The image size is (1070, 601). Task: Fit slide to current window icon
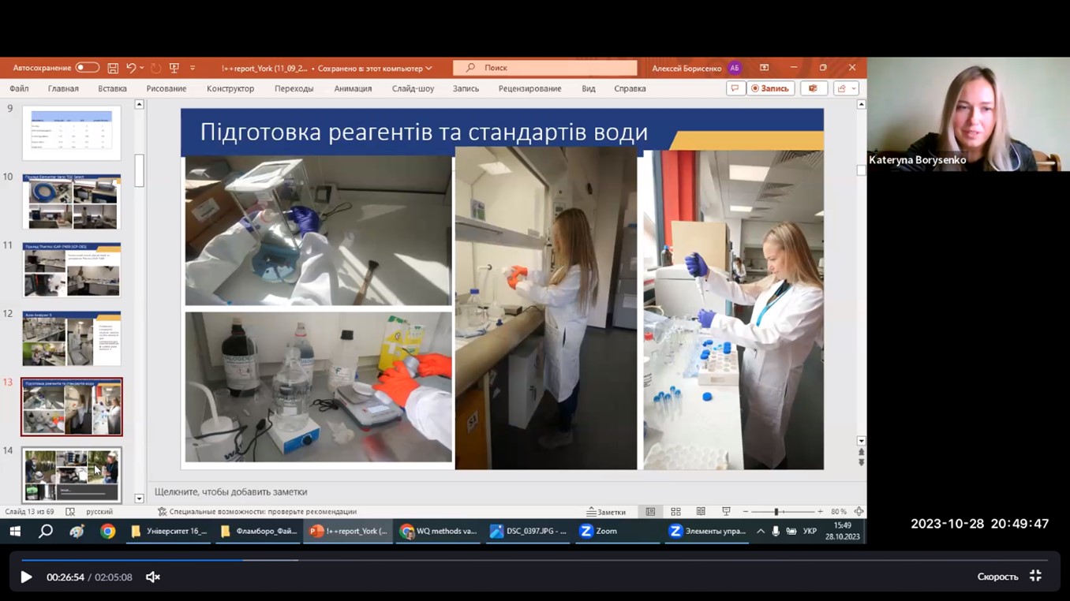(859, 512)
